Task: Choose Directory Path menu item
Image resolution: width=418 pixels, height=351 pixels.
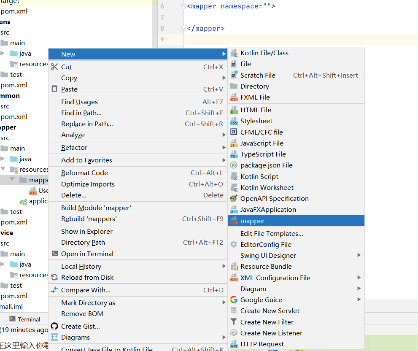Action: pyautogui.click(x=138, y=243)
